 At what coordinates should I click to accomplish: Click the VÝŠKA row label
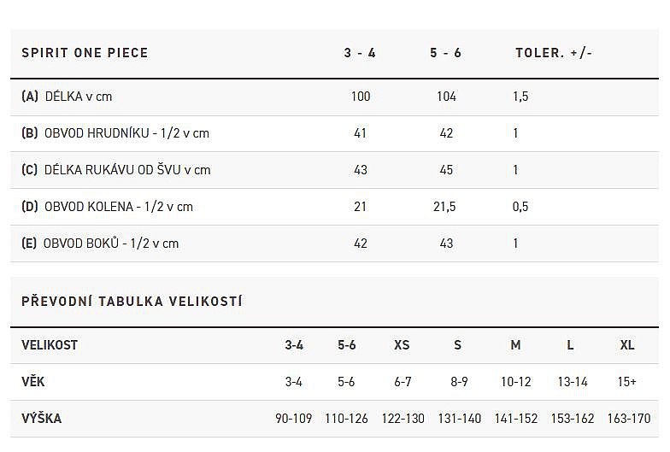tap(41, 419)
